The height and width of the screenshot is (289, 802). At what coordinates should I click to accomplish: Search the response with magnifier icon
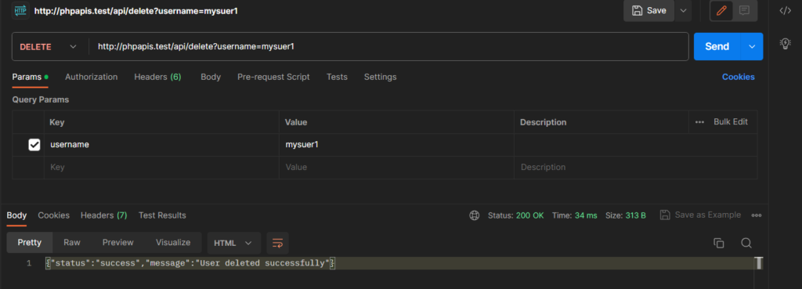746,243
